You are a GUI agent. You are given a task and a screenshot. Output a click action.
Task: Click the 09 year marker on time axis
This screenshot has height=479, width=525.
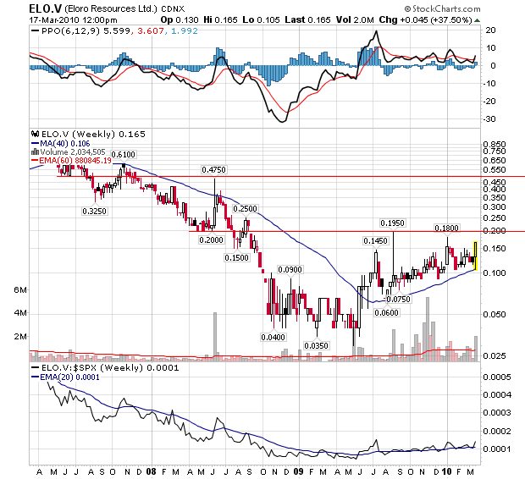(x=298, y=471)
